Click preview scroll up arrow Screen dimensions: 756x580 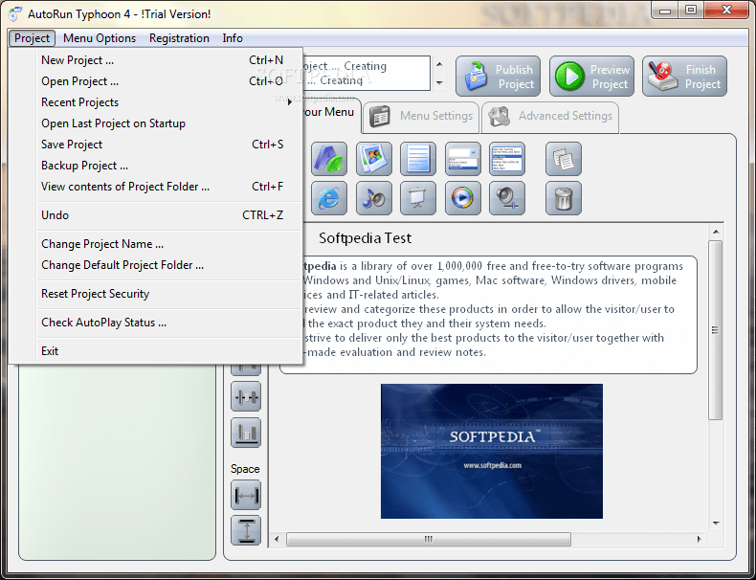coord(716,232)
